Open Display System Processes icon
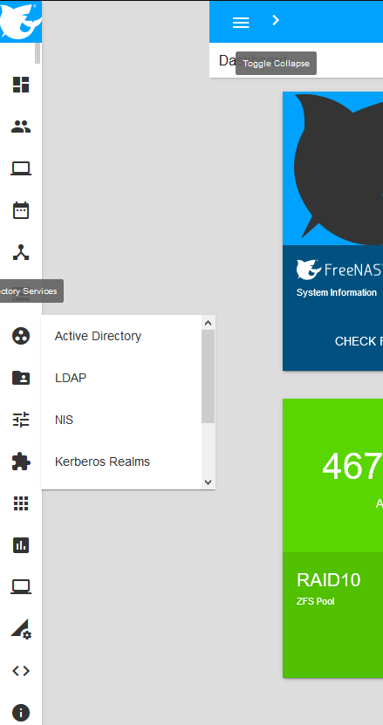The width and height of the screenshot is (383, 725). tap(21, 629)
